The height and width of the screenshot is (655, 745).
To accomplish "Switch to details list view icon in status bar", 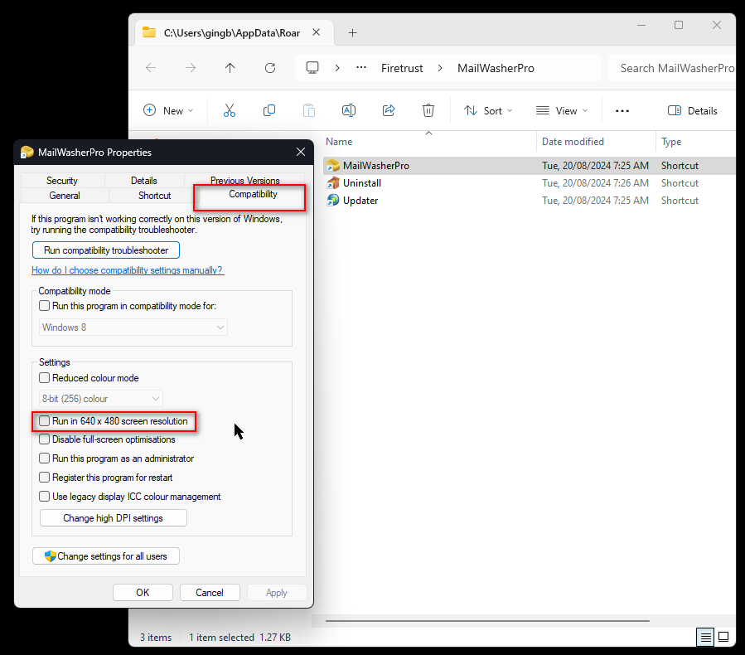I will (x=705, y=637).
